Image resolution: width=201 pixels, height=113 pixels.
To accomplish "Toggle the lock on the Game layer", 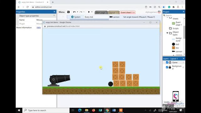I will coord(170,62).
